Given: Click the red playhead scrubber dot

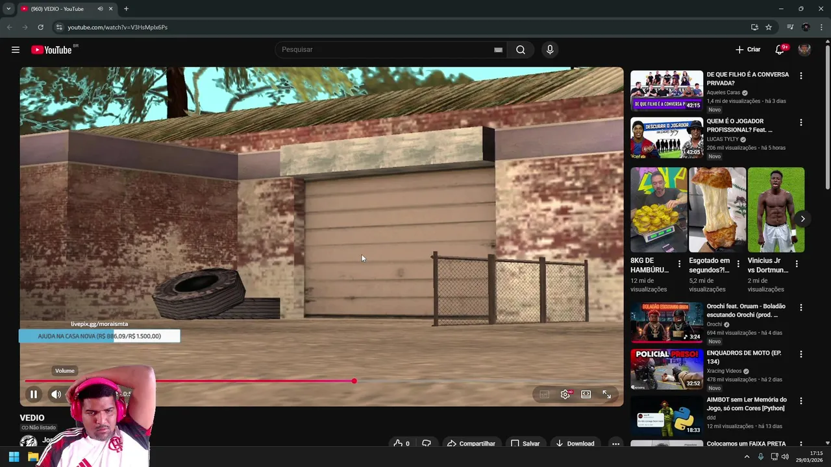Looking at the screenshot, I should 354,381.
